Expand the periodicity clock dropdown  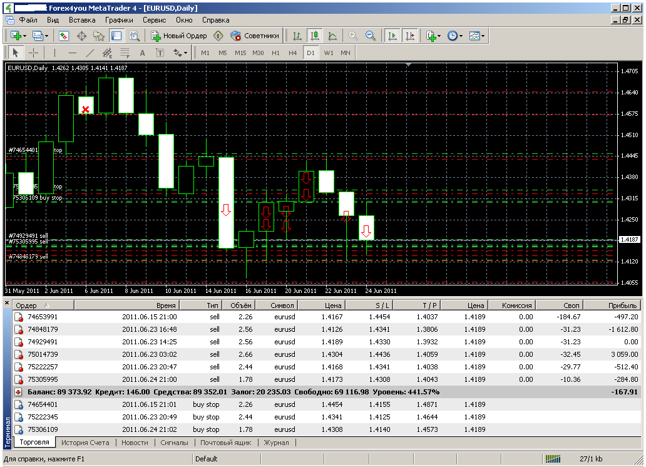461,36
